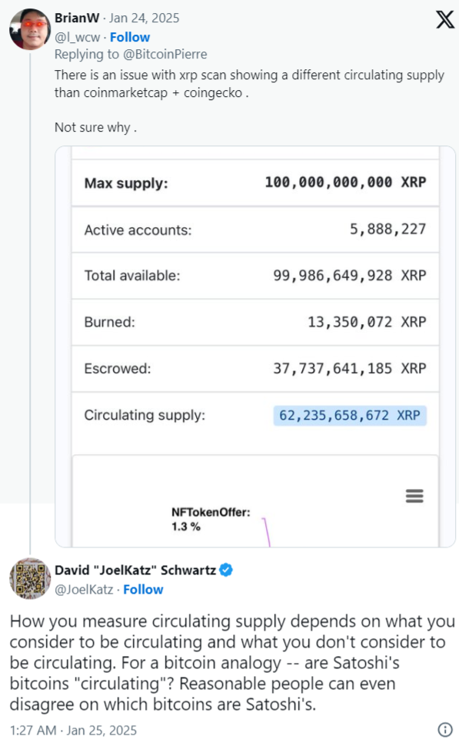Click the blue verified badge
The width and height of the screenshot is (459, 743).
tap(226, 570)
